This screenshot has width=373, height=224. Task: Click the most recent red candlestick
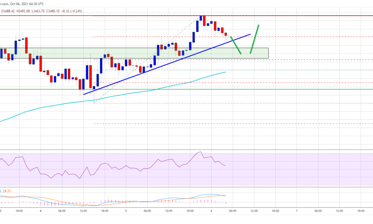click(226, 34)
